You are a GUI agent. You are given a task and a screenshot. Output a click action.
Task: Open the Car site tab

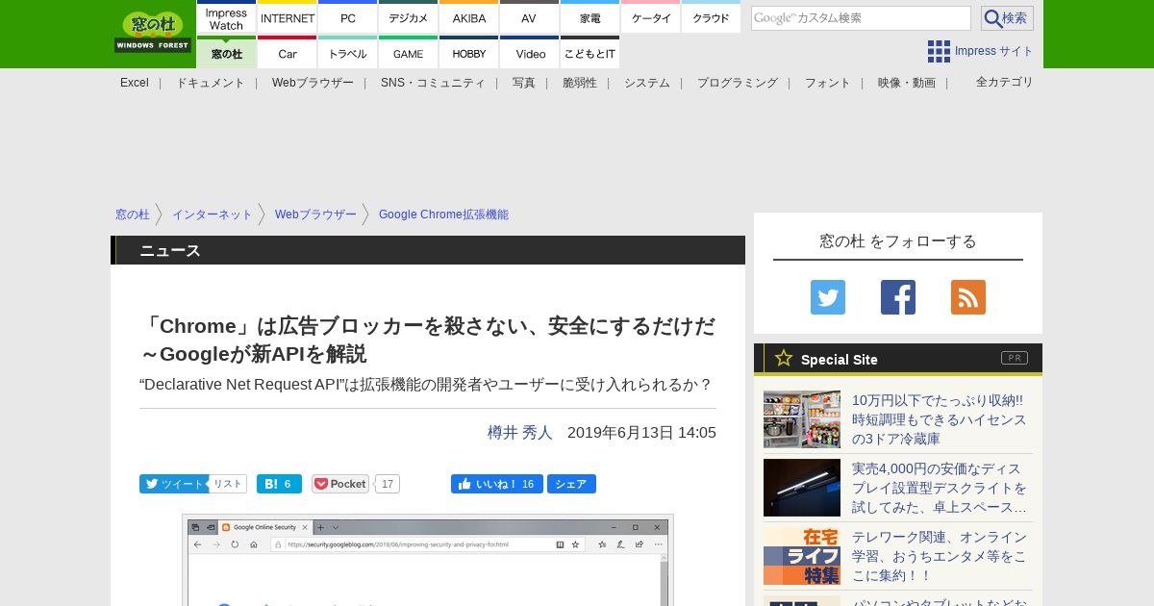287,53
